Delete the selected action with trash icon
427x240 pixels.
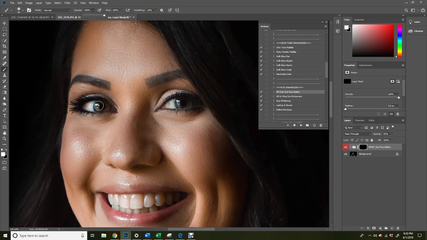click(321, 125)
